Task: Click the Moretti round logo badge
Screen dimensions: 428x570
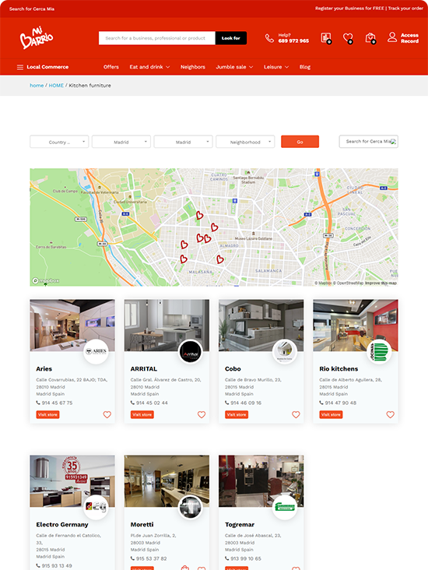Action: click(191, 507)
